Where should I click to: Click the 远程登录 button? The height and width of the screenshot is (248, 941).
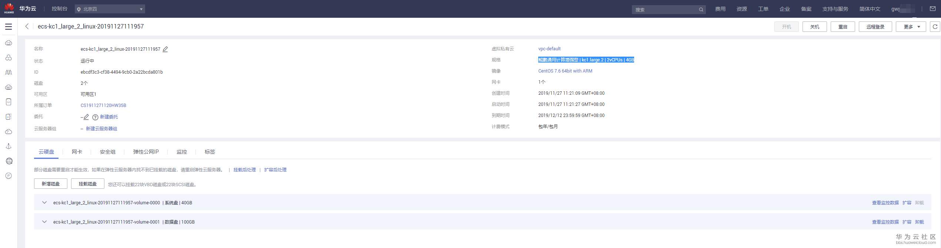tap(875, 27)
